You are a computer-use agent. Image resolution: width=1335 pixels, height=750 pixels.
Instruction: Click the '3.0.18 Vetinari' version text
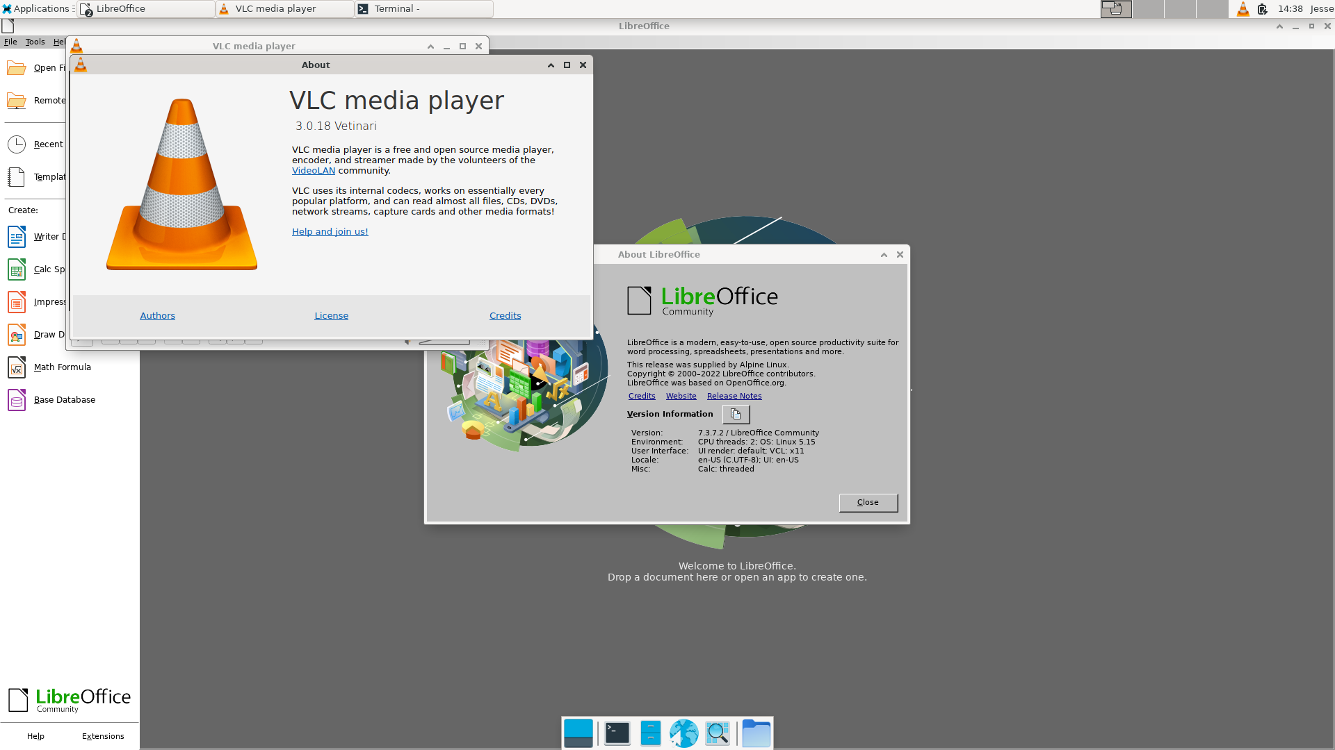(337, 126)
